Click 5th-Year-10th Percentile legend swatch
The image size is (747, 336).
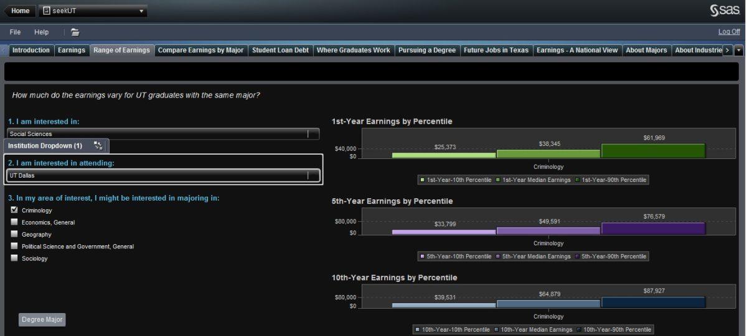click(x=423, y=256)
